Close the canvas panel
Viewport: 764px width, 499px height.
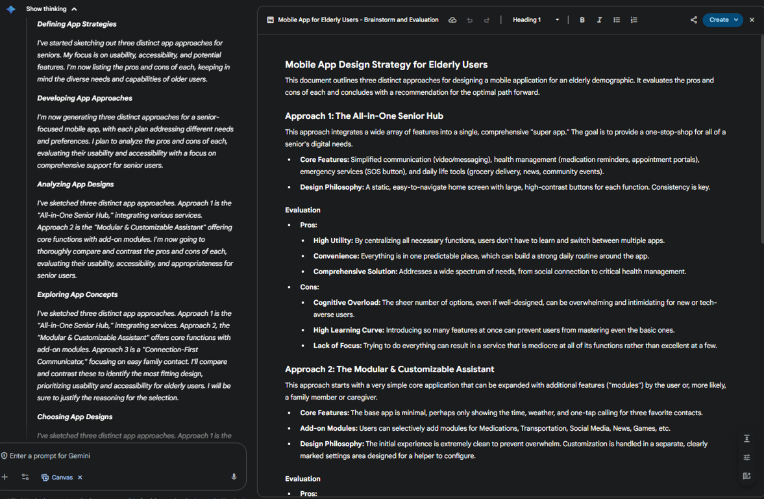point(752,20)
